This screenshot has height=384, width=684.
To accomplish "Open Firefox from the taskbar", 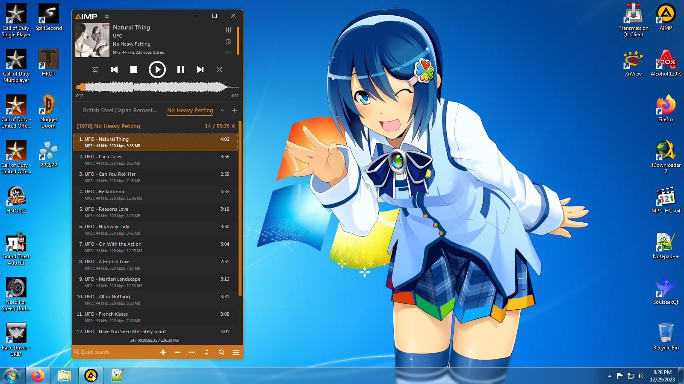I will pos(38,376).
